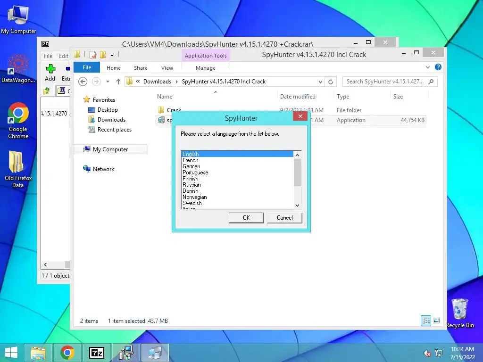The width and height of the screenshot is (483, 362).
Task: Open File Explorer from the taskbar
Action: click(38, 353)
